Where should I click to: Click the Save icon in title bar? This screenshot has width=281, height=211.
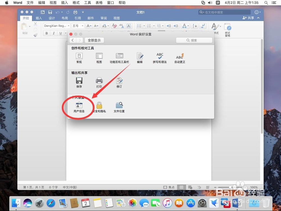click(50, 12)
